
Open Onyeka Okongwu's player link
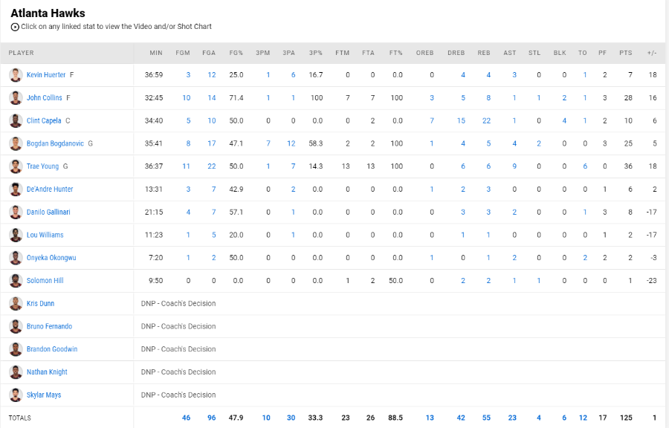coord(51,258)
